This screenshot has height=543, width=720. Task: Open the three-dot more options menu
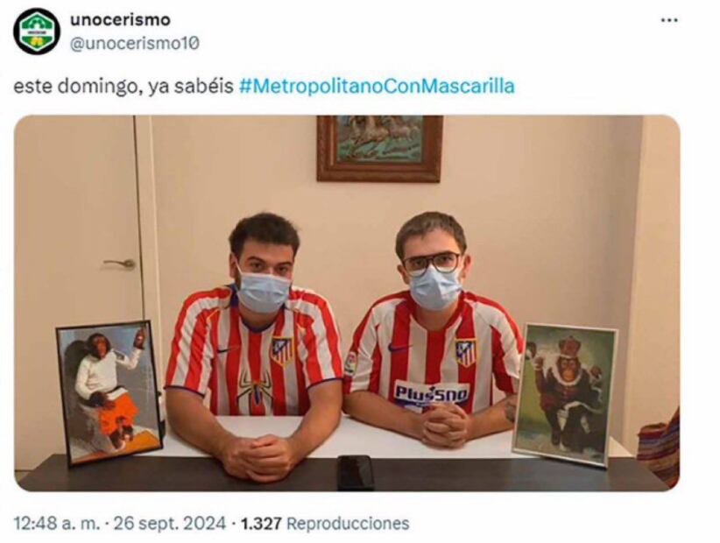pos(669,20)
